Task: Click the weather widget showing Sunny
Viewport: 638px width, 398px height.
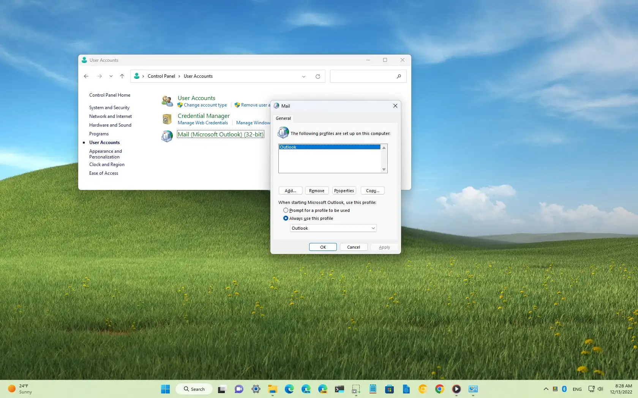Action: (20, 389)
